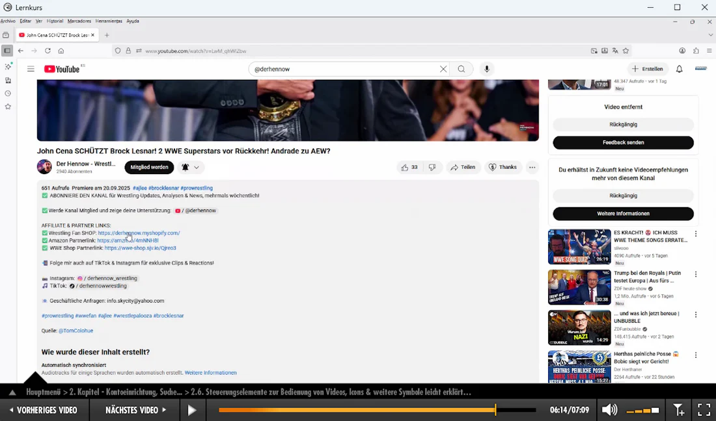716x421 pixels.
Task: Enter fullscreen with the player fullscreen icon
Action: [704, 410]
